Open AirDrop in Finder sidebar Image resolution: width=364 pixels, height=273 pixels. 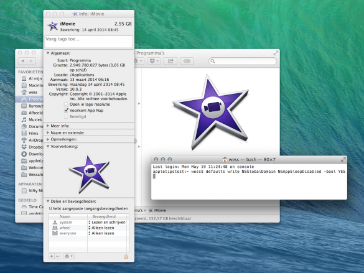click(x=32, y=140)
